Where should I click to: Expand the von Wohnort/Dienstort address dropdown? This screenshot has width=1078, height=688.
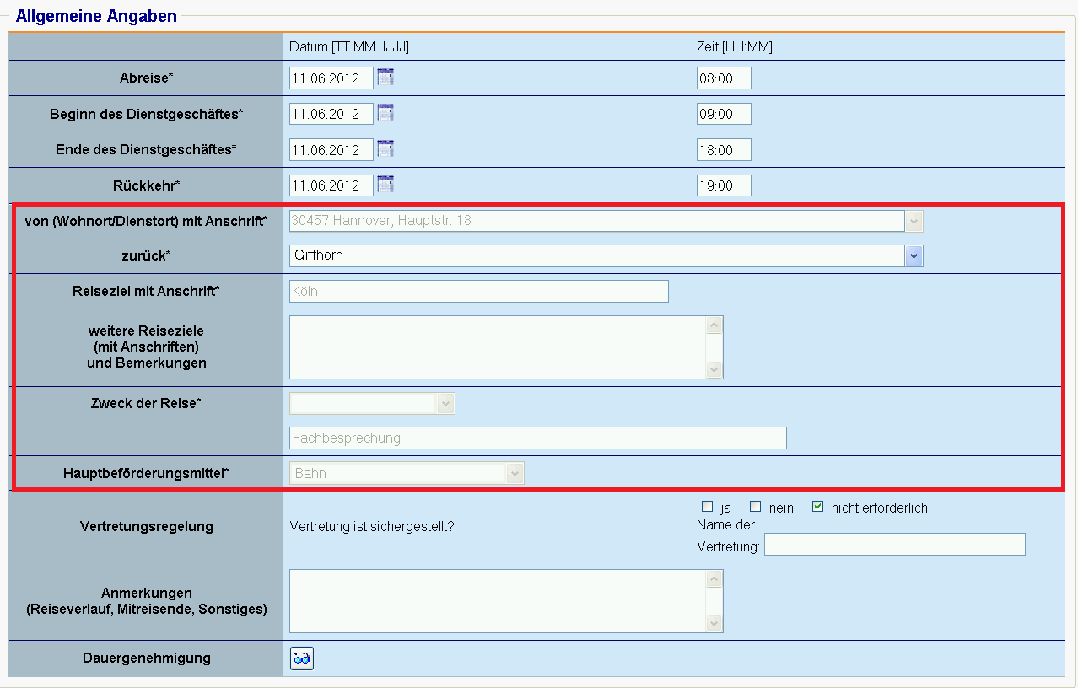(914, 221)
